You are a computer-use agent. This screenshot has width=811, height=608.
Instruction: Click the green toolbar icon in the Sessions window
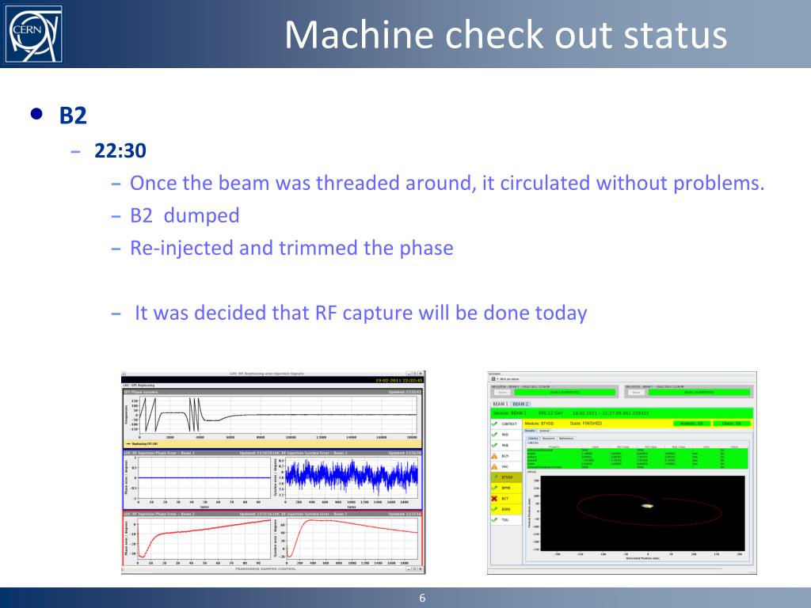(x=493, y=379)
